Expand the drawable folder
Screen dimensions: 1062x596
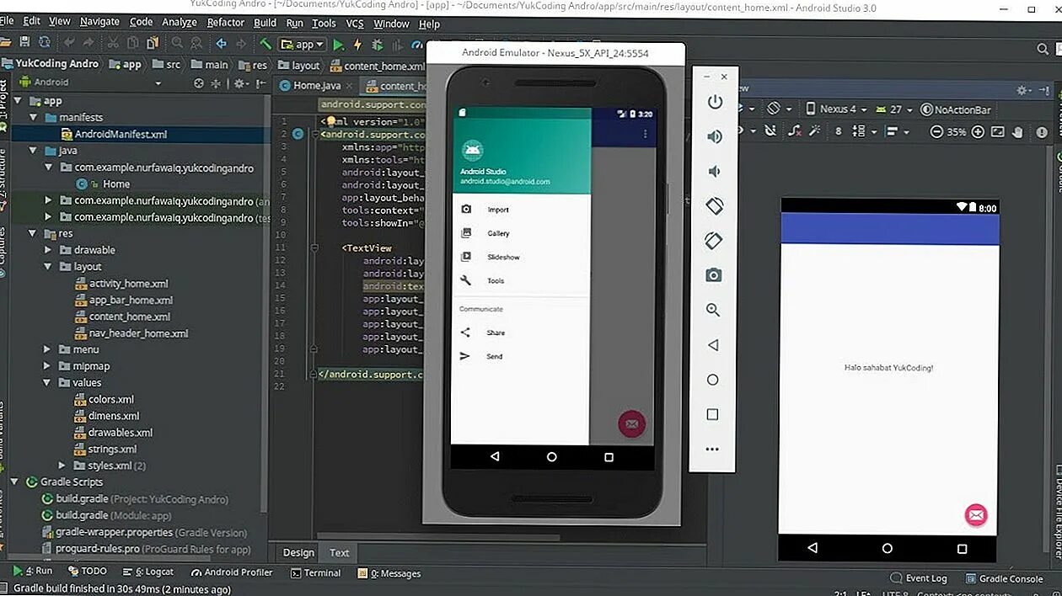click(x=48, y=250)
